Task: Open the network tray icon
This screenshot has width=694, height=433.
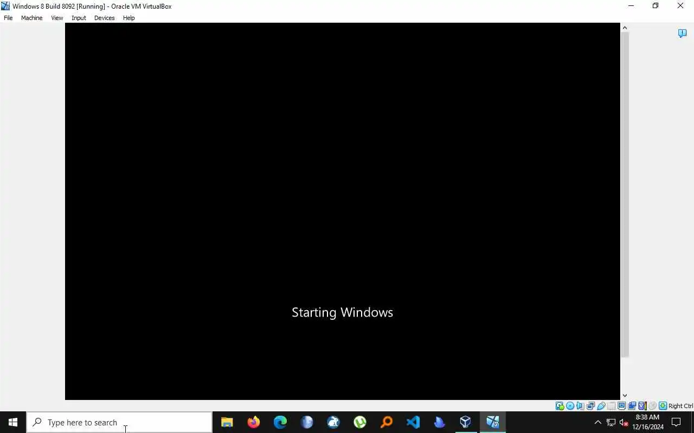Action: point(611,422)
